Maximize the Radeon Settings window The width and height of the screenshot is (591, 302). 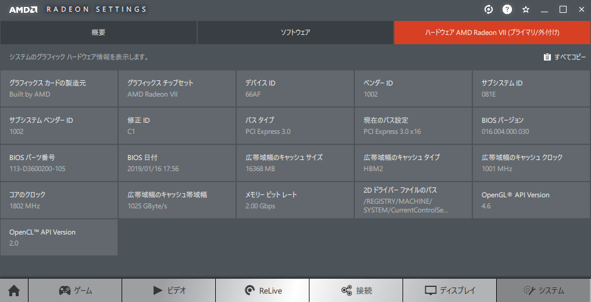coord(562,10)
